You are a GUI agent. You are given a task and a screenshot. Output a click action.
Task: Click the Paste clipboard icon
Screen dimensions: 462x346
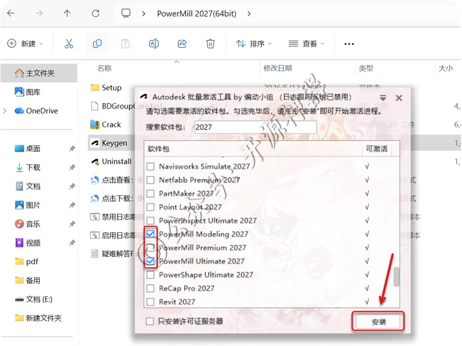125,44
